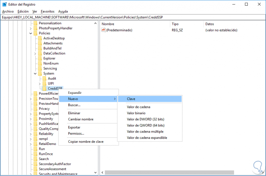Open the Favoritos menu
266x176 pixels.
pos(47,11)
